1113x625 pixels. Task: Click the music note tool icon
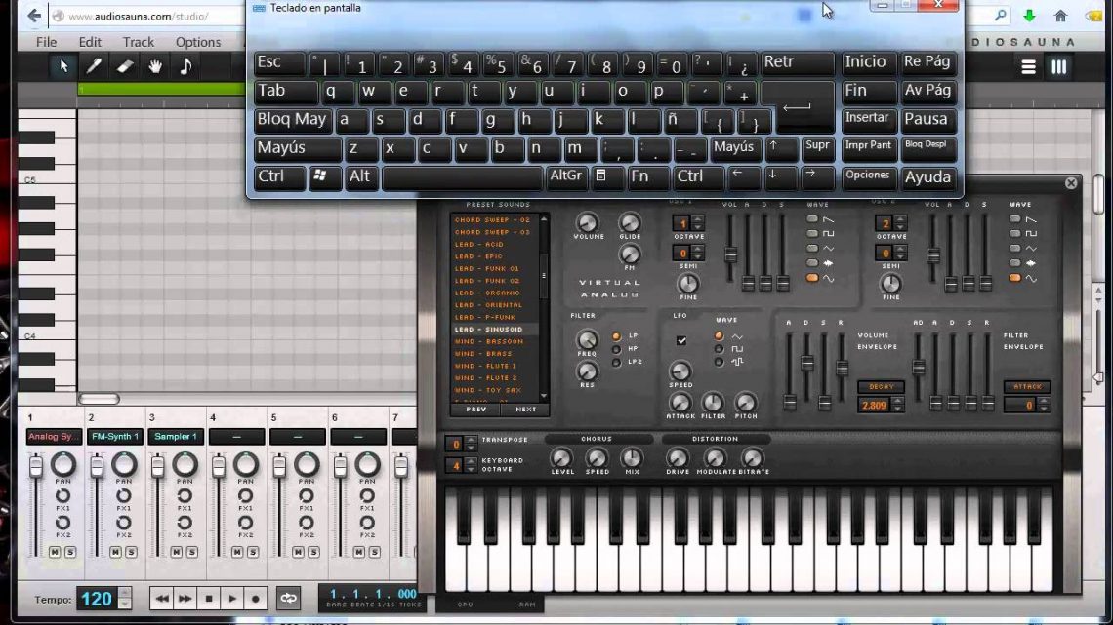pyautogui.click(x=185, y=66)
